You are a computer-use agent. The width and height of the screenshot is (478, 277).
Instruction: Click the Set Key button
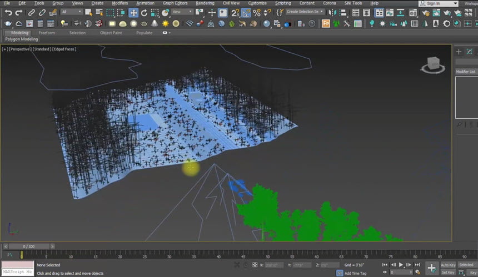pyautogui.click(x=448, y=273)
